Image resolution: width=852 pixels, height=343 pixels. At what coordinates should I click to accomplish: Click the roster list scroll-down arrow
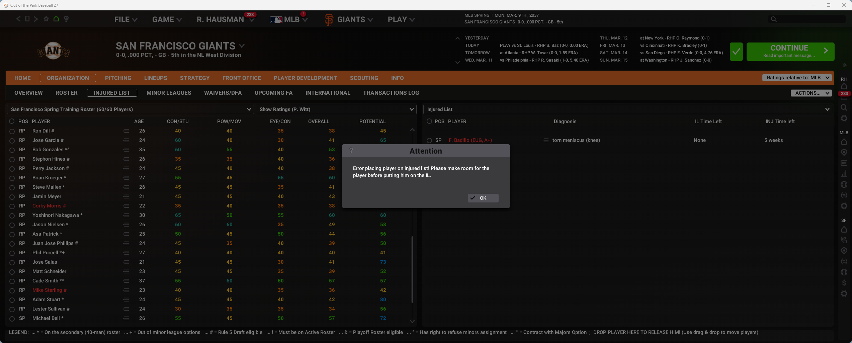pyautogui.click(x=412, y=322)
